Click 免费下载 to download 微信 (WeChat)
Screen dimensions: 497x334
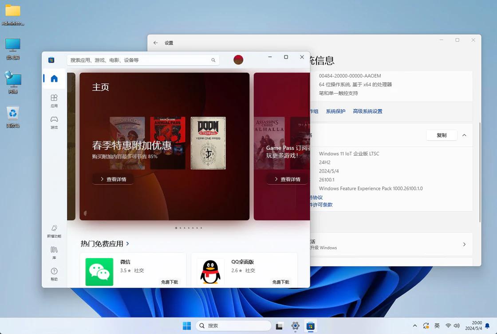coord(169,282)
